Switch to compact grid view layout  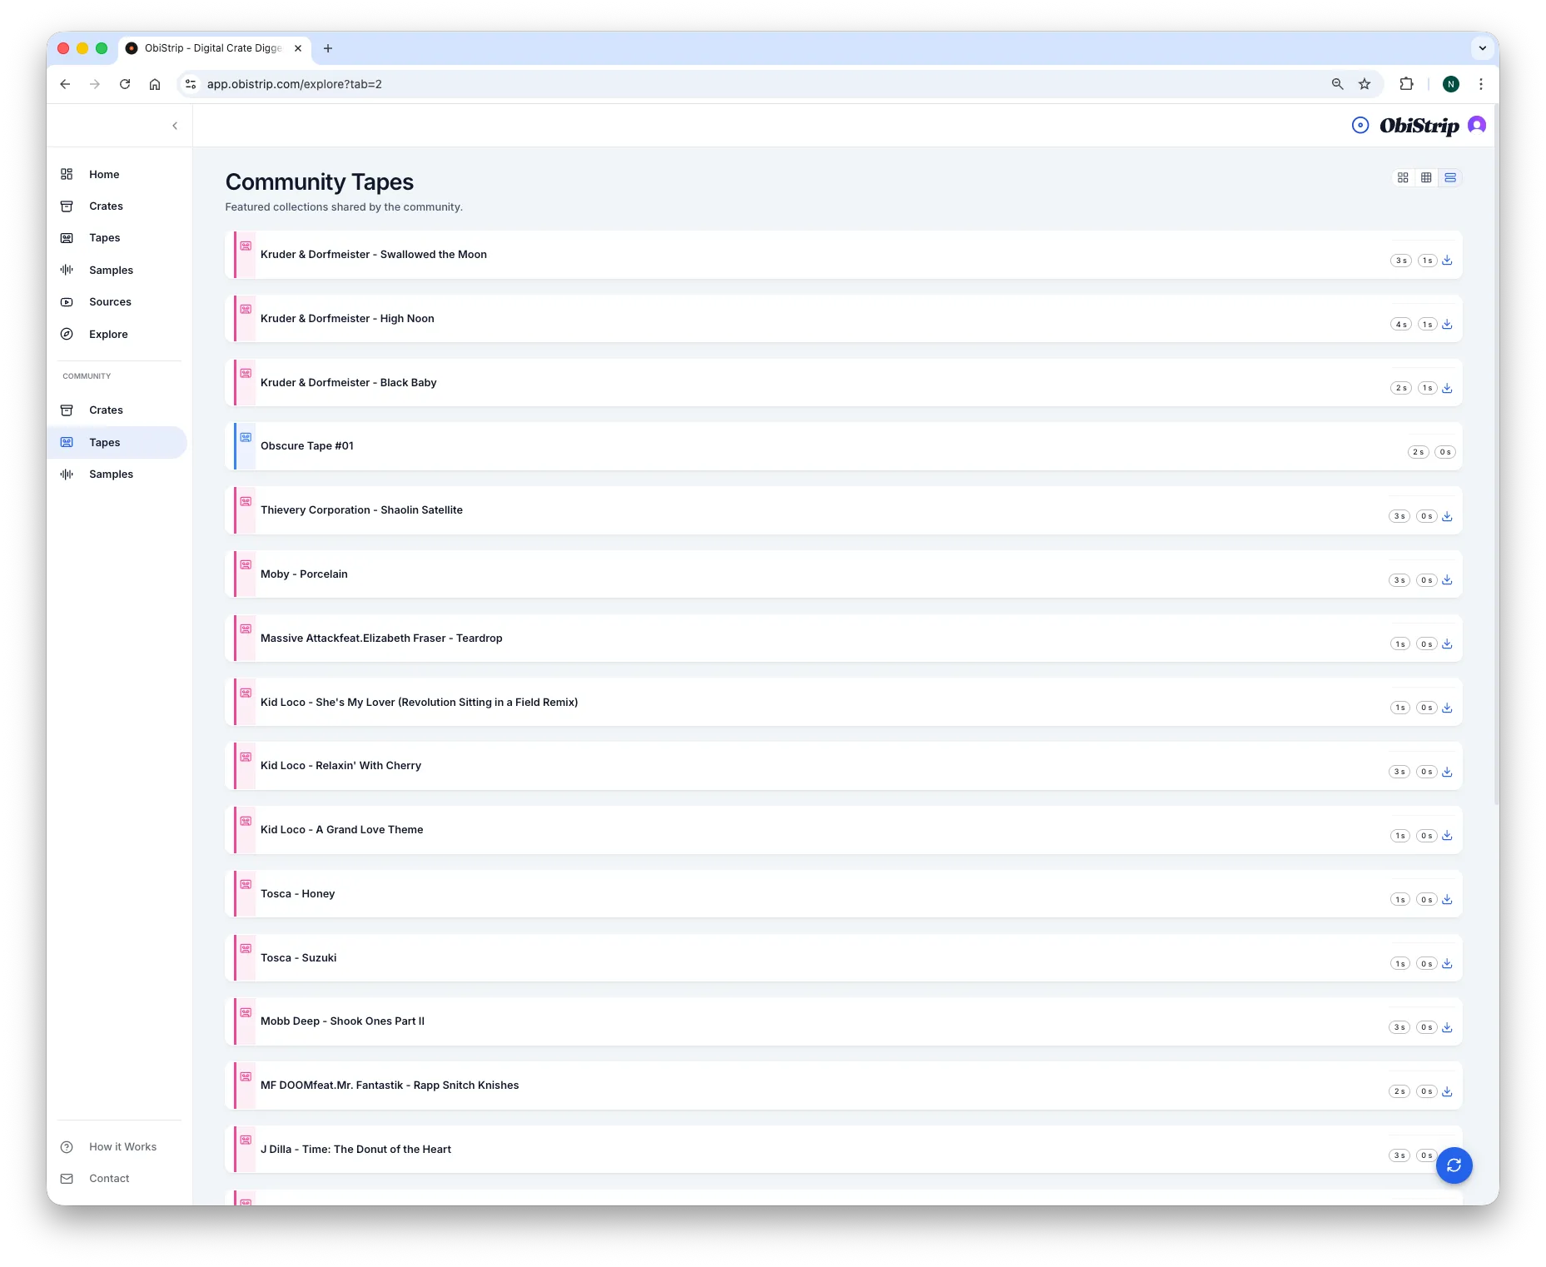(x=1427, y=177)
